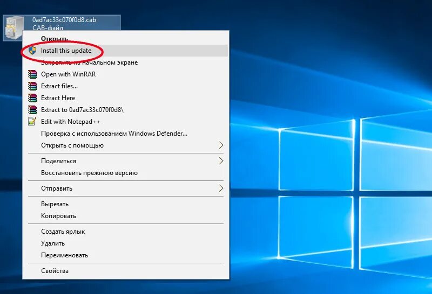432x294 pixels.
Task: Choose Копировать from the context menu
Action: click(126, 216)
